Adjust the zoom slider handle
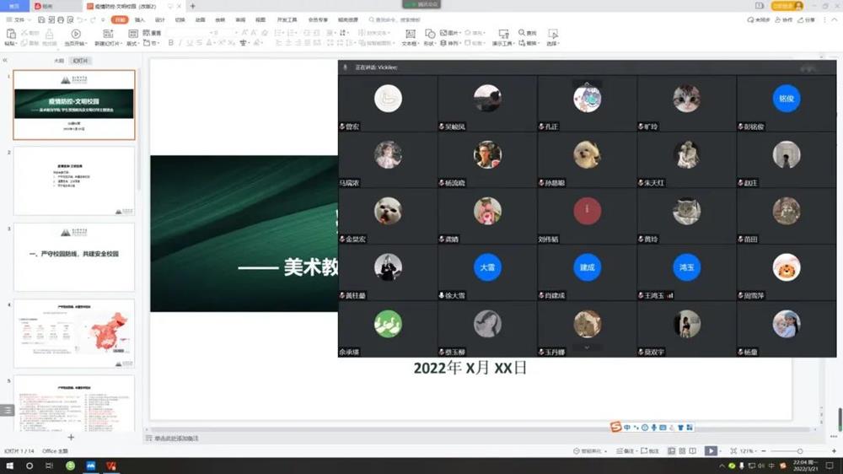 point(800,451)
